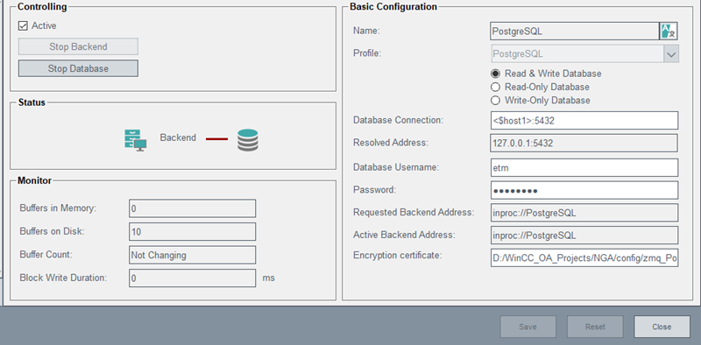The width and height of the screenshot is (701, 345).
Task: Click the translation icon next to Name
Action: tap(669, 32)
